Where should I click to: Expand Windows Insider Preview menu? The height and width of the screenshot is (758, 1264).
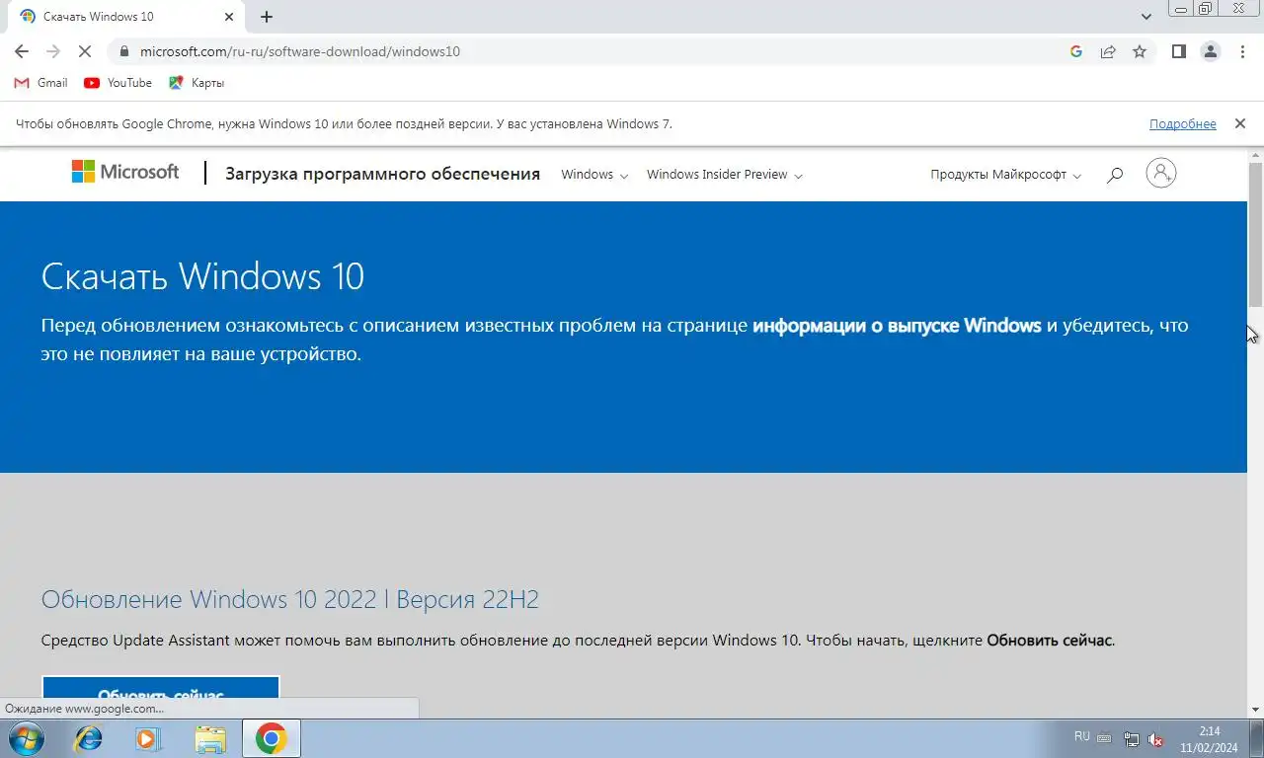[x=724, y=175]
